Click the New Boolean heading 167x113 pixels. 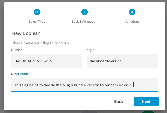pyautogui.click(x=26, y=33)
